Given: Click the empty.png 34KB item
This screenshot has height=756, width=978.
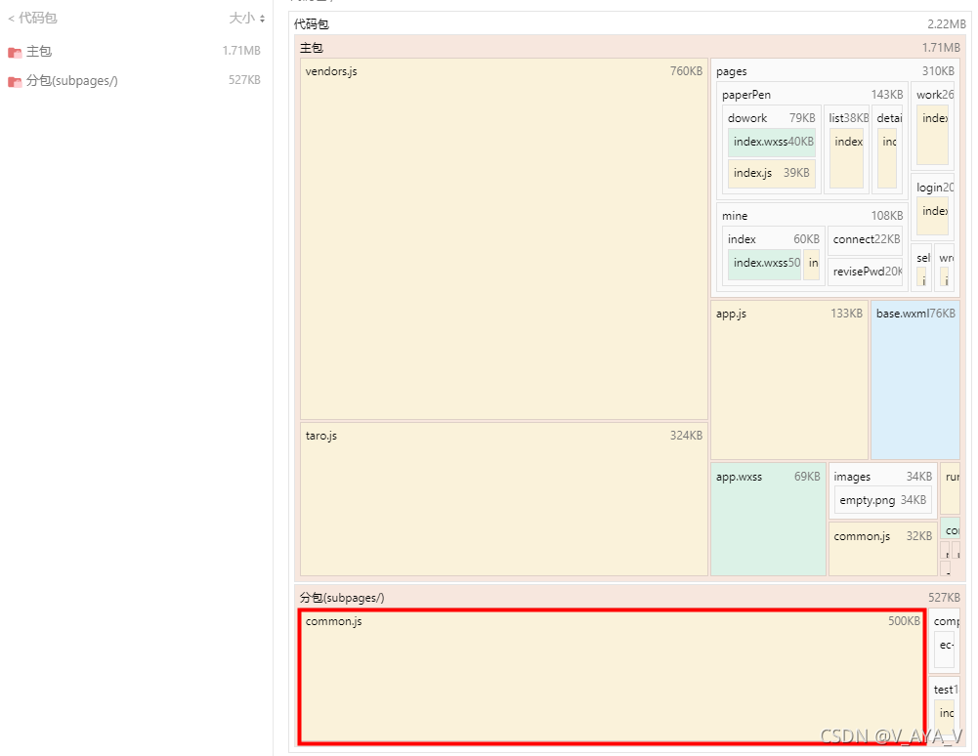Looking at the screenshot, I should (x=882, y=500).
